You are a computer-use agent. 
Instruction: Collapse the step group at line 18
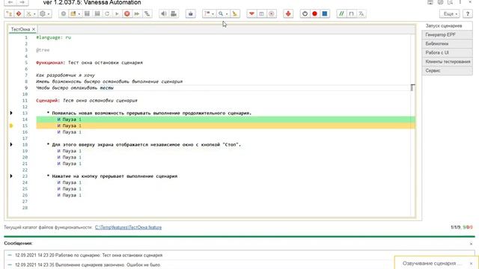pos(11,144)
